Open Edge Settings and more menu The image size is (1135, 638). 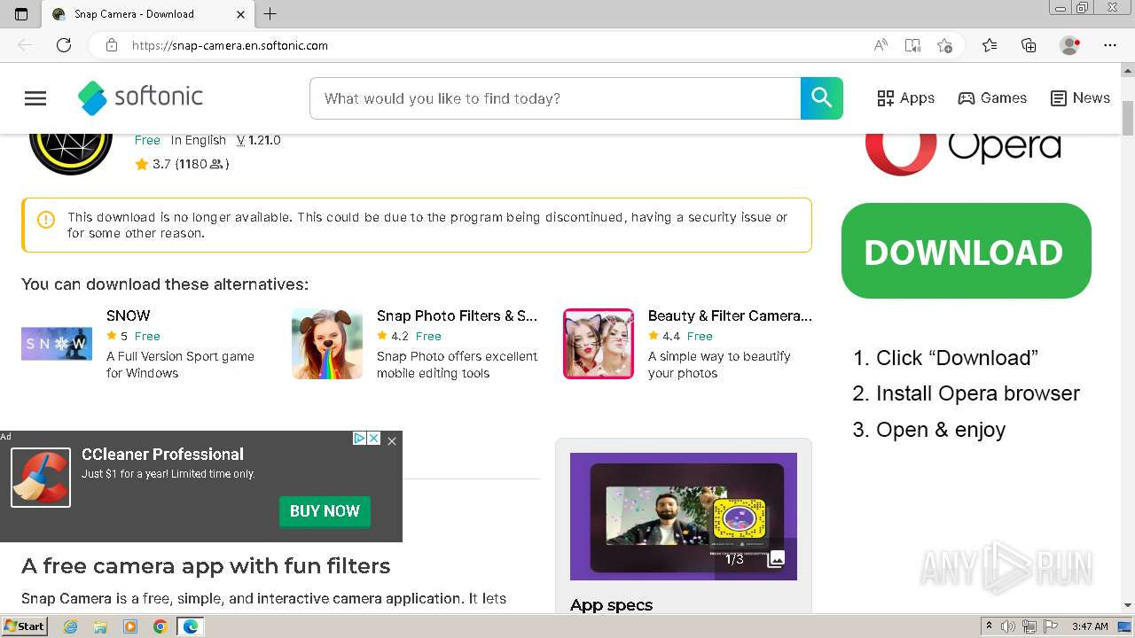(x=1110, y=45)
